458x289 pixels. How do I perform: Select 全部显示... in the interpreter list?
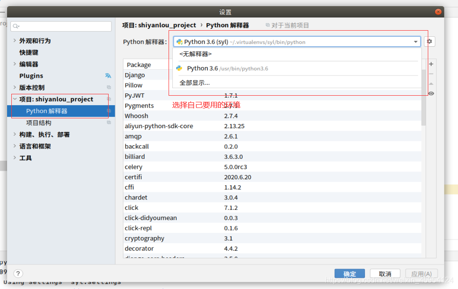(195, 83)
